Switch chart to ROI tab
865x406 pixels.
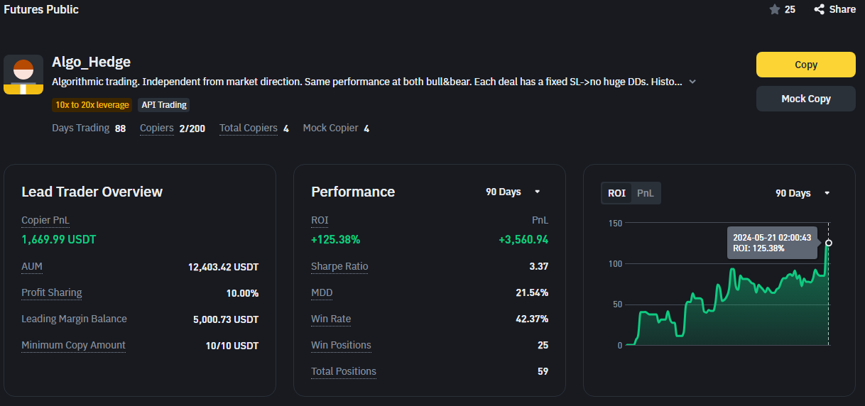click(x=616, y=193)
